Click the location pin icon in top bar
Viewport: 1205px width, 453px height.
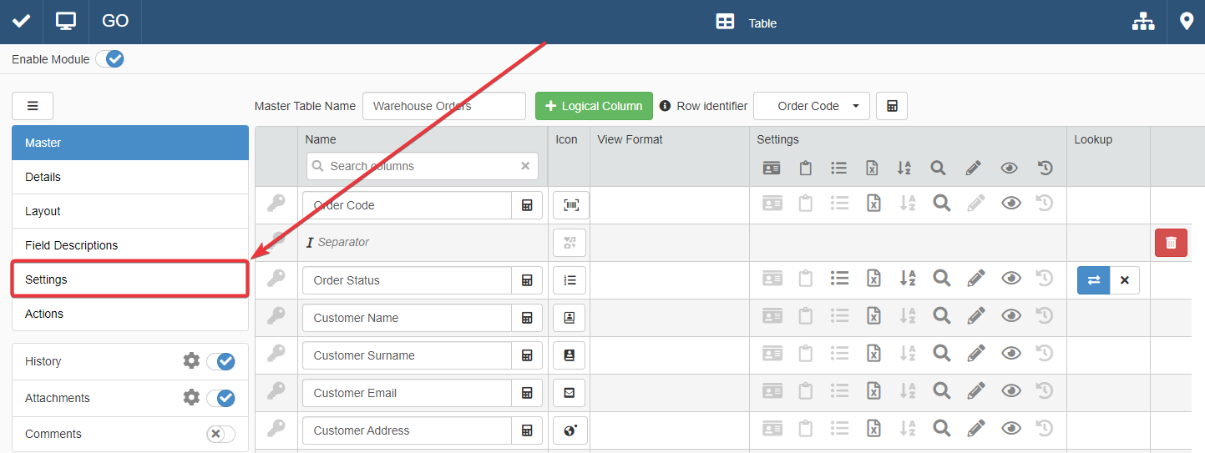pyautogui.click(x=1186, y=22)
